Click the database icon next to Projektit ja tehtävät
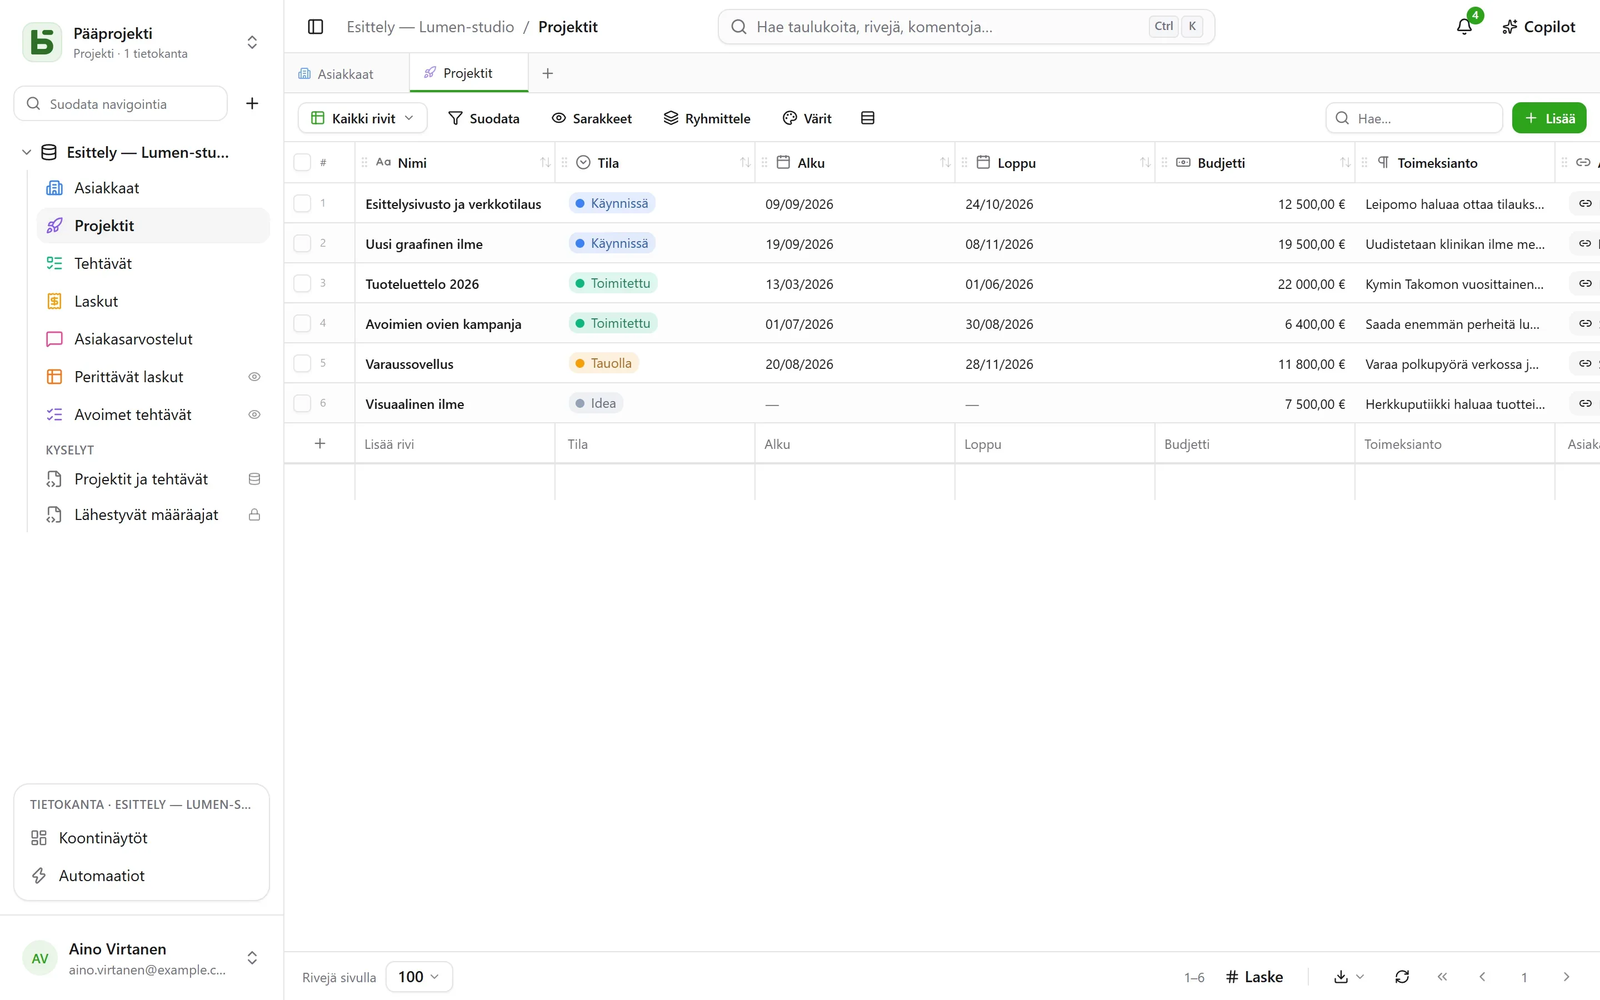The width and height of the screenshot is (1600, 1000). pos(254,479)
